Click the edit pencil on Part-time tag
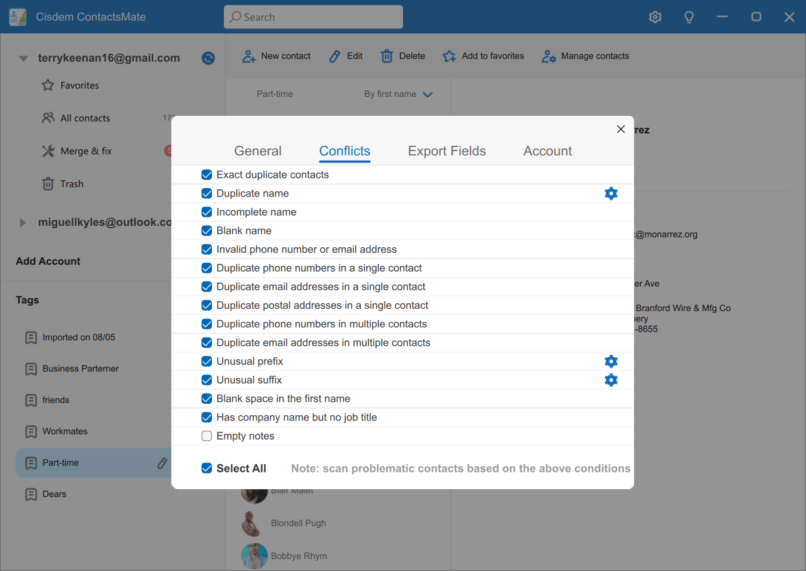 point(162,463)
